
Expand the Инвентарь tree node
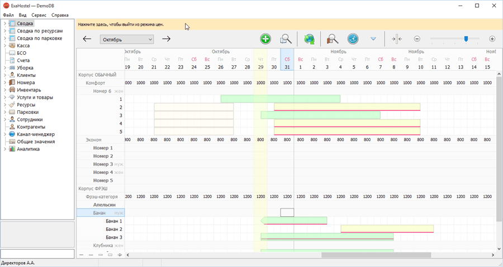pos(5,90)
